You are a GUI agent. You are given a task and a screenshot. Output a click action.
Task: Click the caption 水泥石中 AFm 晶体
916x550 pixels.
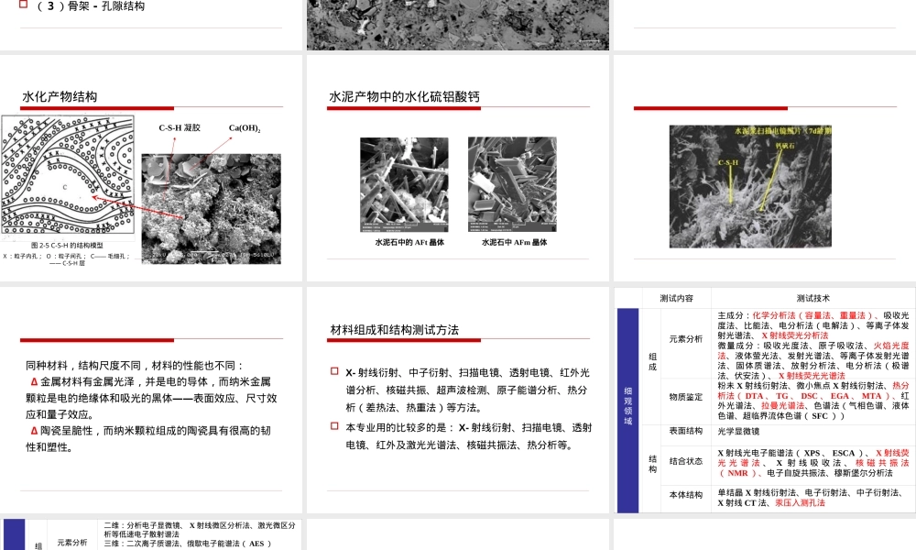click(x=514, y=242)
